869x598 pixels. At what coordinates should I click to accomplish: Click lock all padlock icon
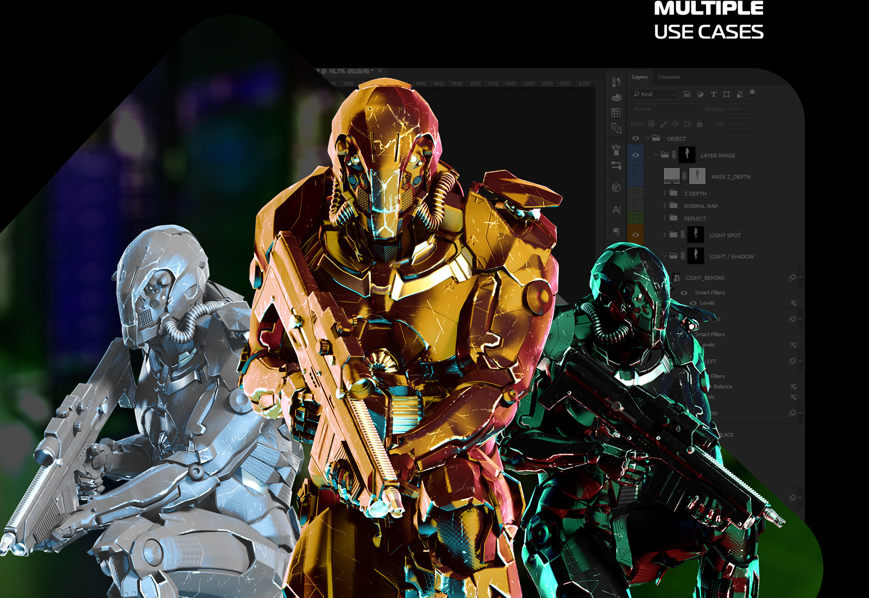[700, 124]
